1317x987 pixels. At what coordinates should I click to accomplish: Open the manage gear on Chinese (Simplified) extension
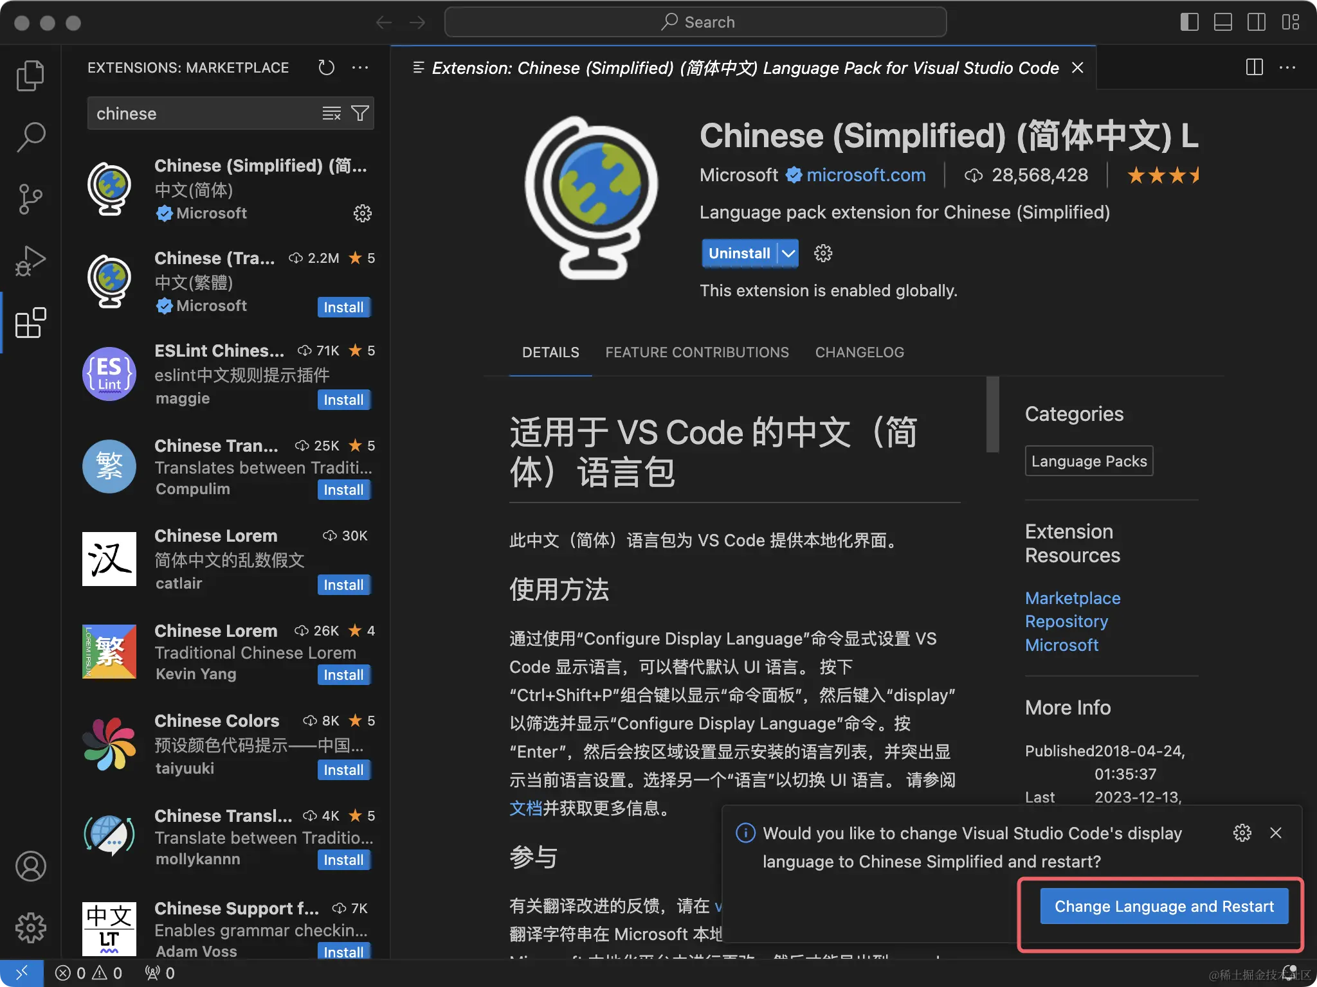pos(363,213)
